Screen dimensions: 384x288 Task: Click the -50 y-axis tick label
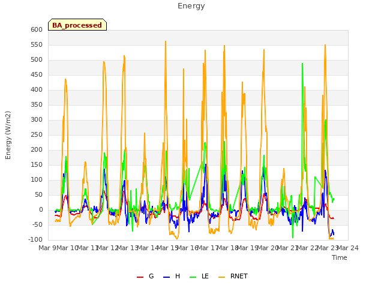pyautogui.click(x=37, y=224)
